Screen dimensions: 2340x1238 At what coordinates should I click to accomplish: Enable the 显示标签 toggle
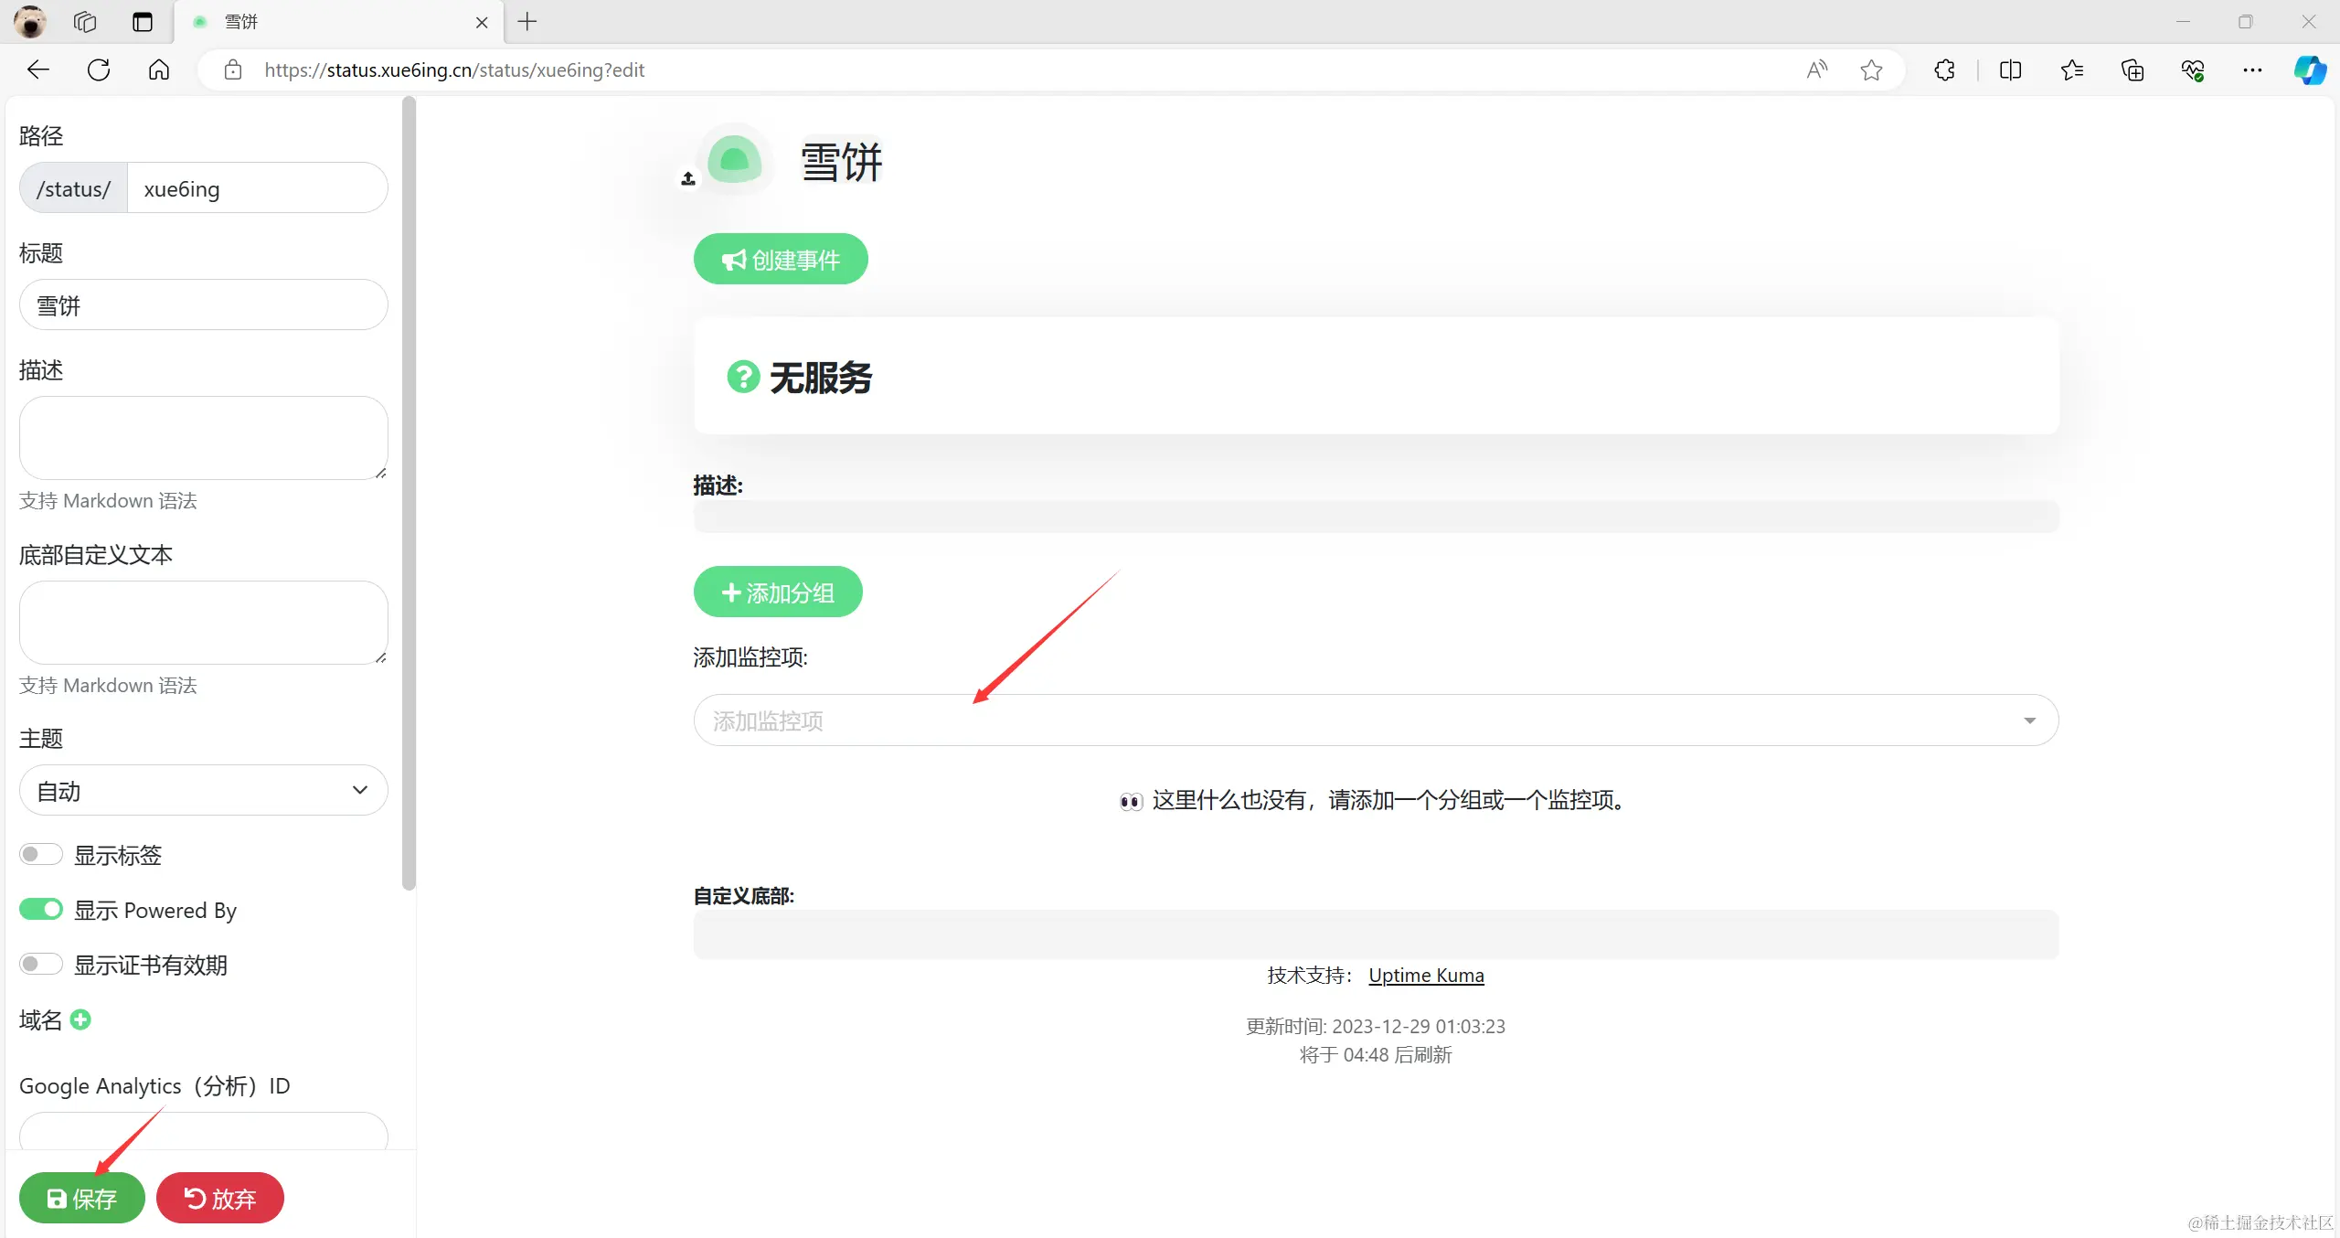point(41,854)
